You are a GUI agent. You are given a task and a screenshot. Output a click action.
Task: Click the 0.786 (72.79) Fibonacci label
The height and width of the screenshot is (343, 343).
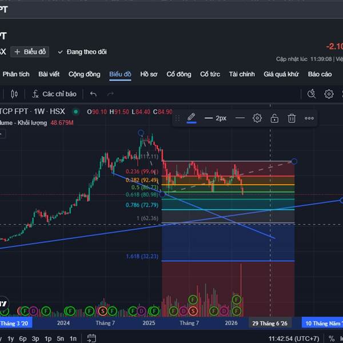pyautogui.click(x=142, y=205)
